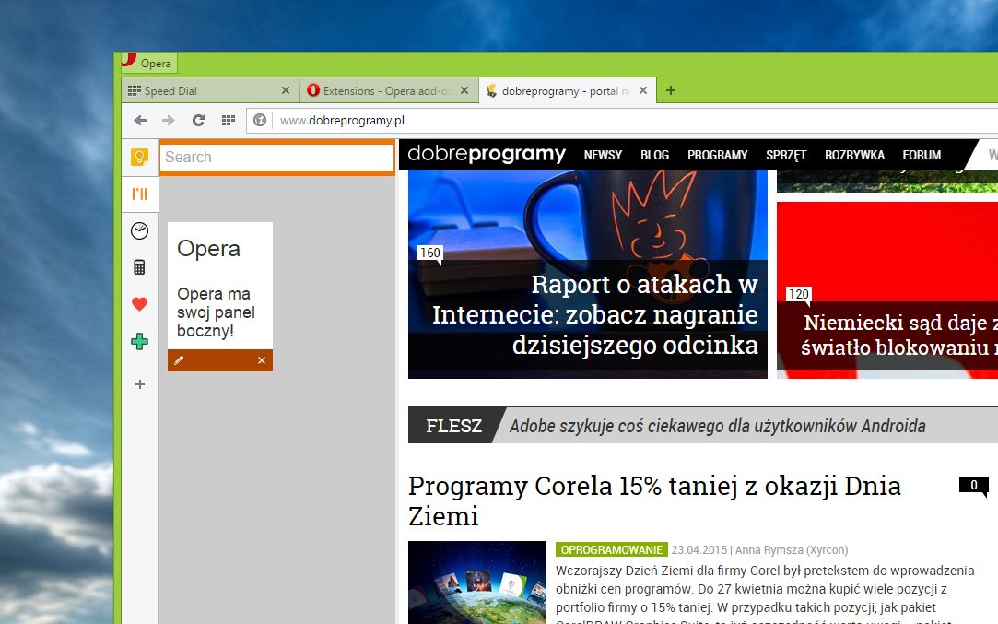Open Raport o atakach w Internecie article

click(x=595, y=314)
